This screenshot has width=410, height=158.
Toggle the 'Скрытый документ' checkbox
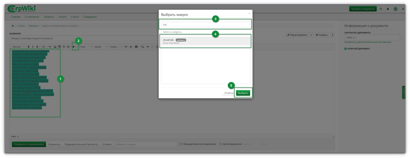click(x=346, y=49)
